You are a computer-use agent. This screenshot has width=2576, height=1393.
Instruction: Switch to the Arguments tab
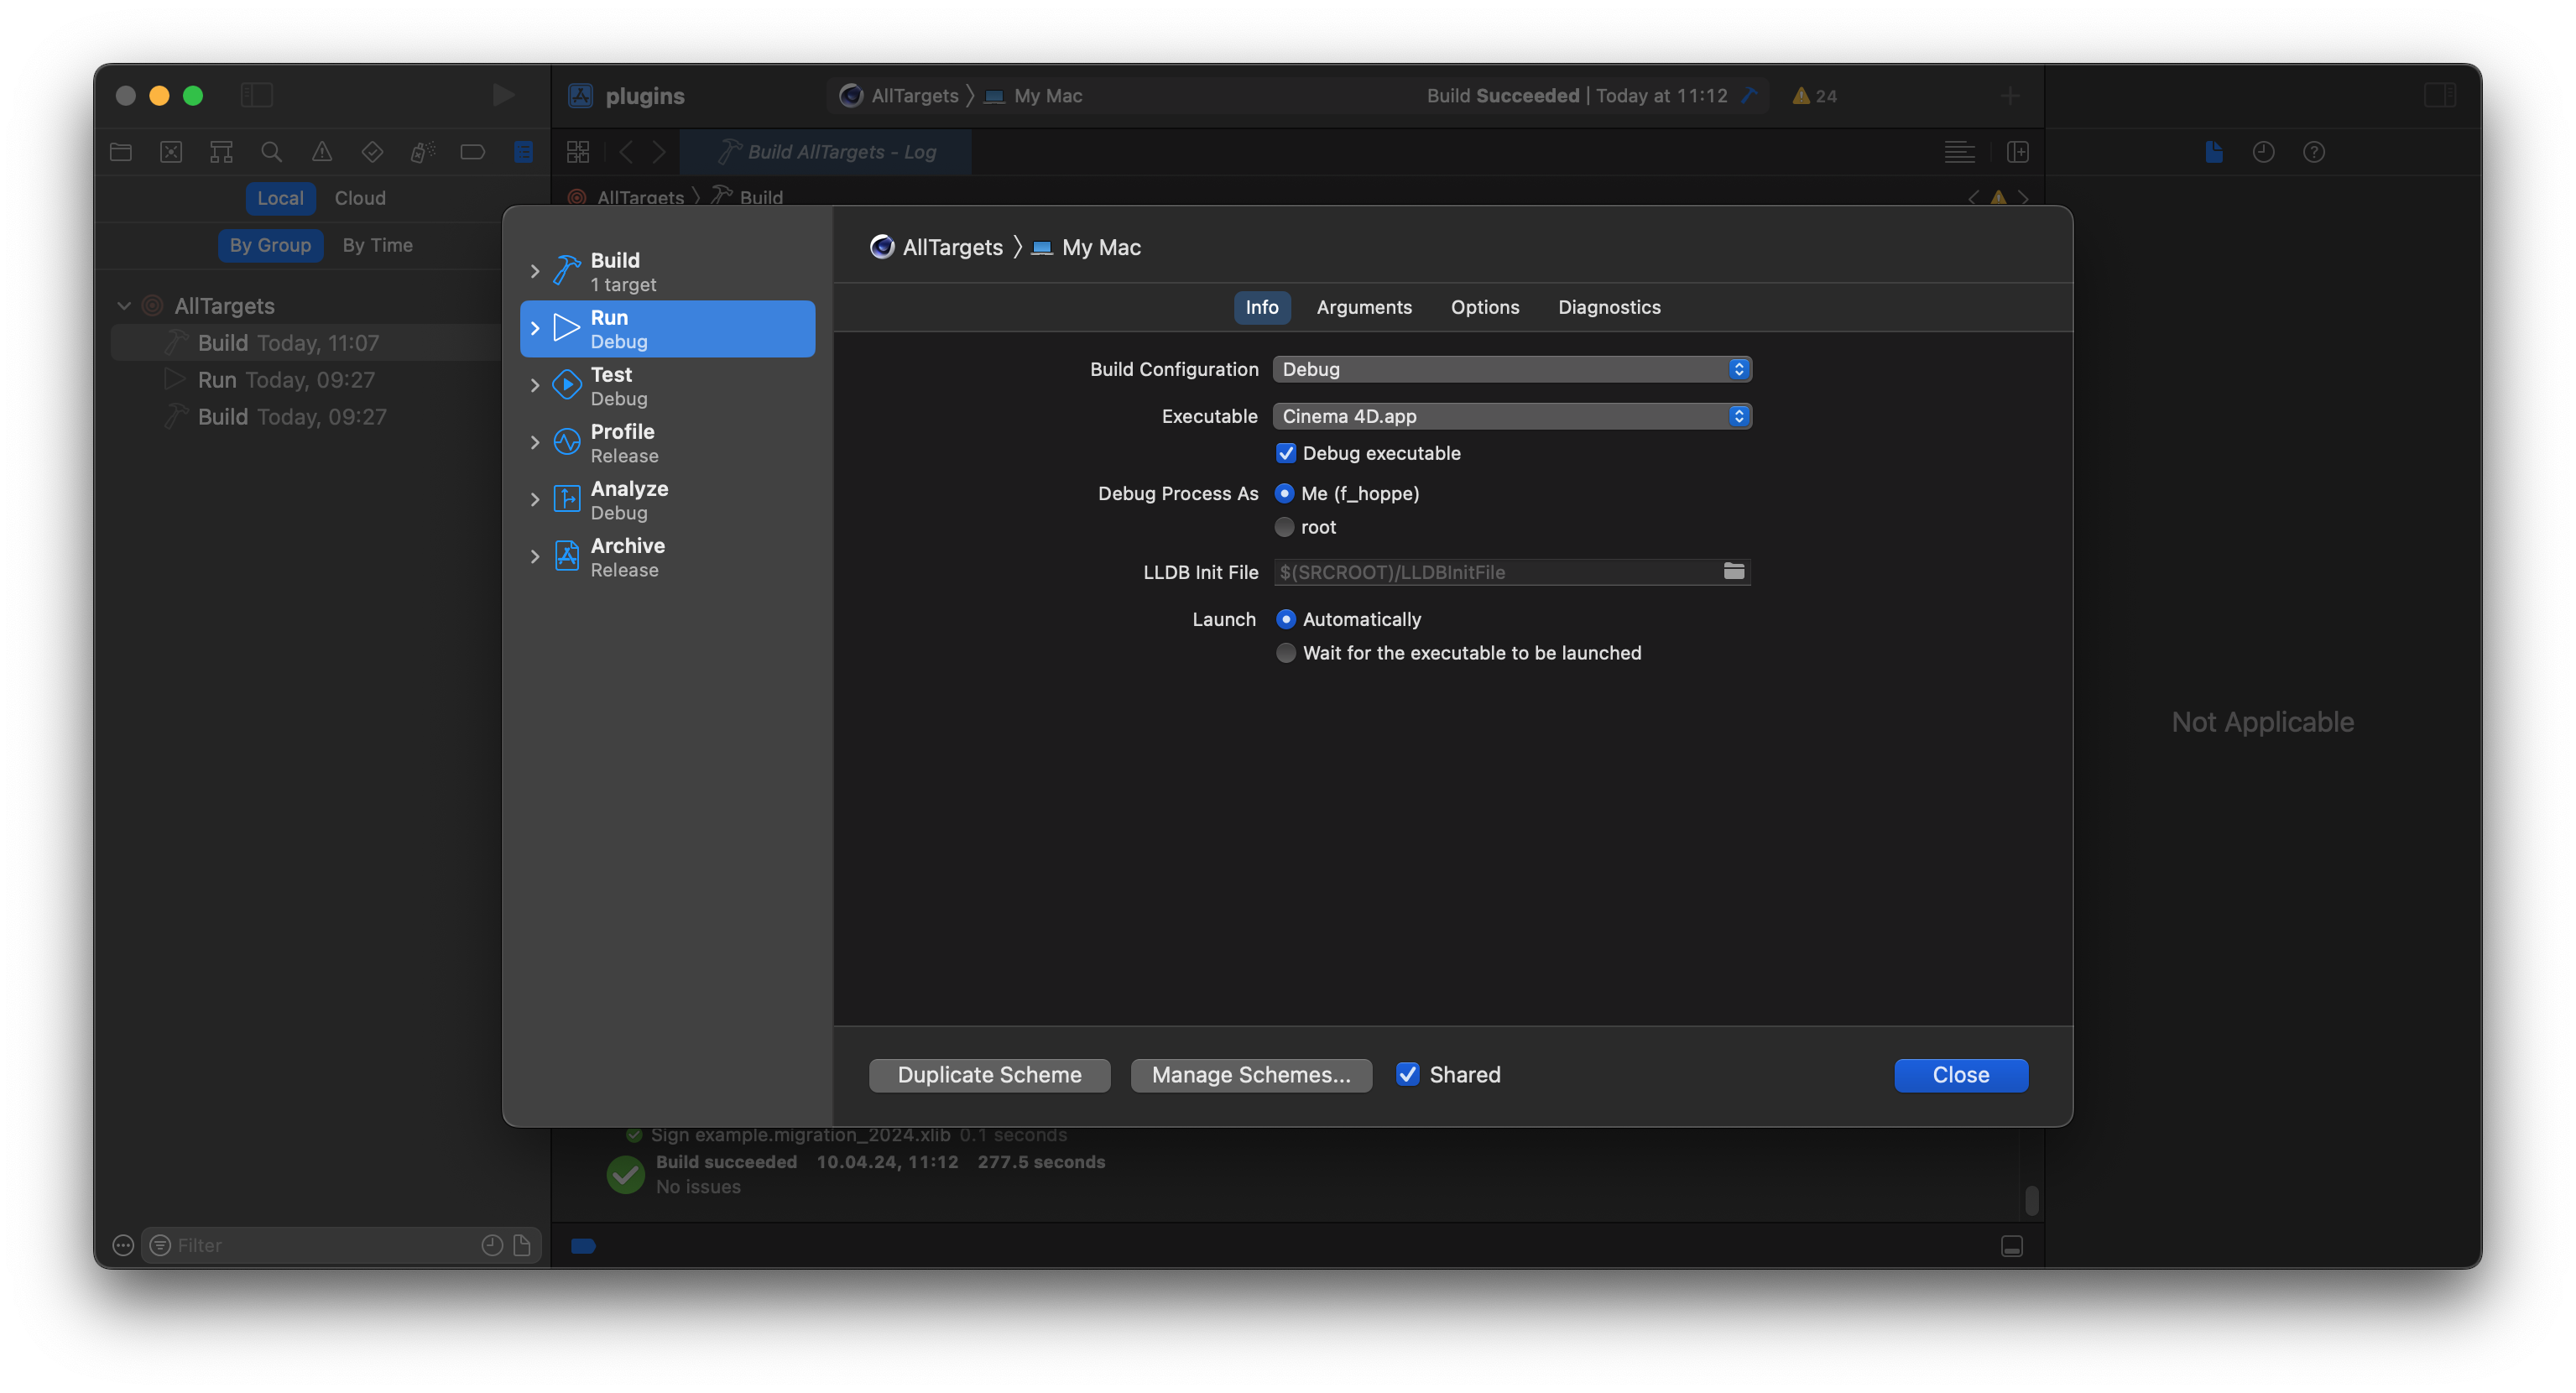click(1363, 307)
